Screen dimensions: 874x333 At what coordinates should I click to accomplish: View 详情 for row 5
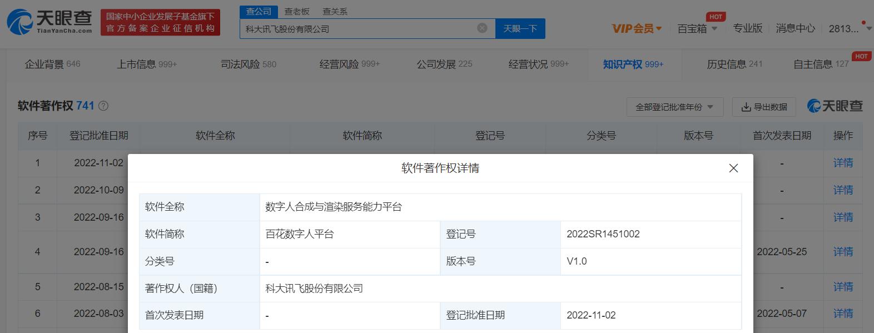click(843, 287)
